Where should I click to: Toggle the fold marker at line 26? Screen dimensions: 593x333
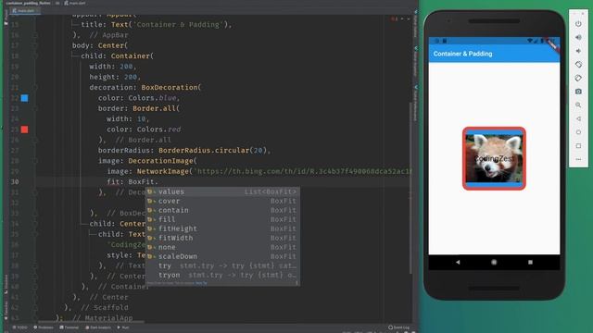tap(35, 140)
